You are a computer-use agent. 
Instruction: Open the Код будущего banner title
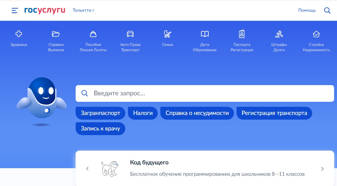[149, 162]
